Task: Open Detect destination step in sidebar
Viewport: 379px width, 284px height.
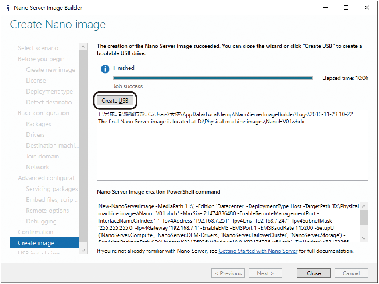Action: [x=51, y=102]
